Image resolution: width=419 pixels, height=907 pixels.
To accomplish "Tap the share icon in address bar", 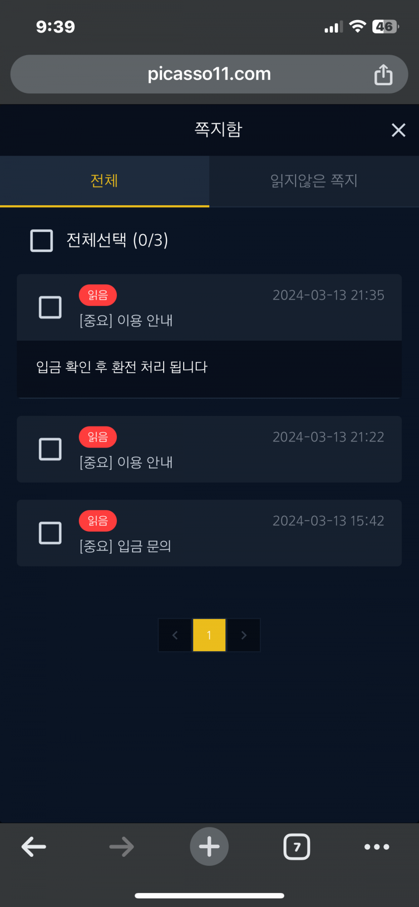I will 383,74.
